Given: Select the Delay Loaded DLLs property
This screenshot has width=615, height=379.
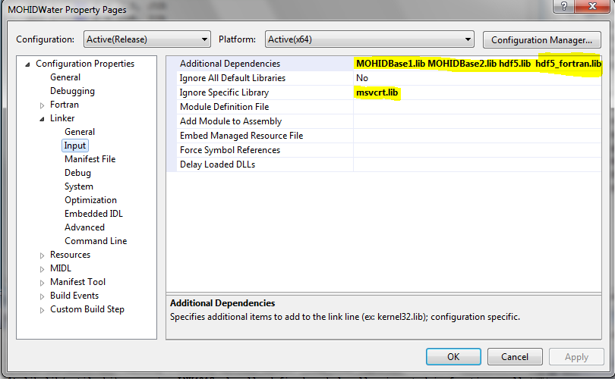Looking at the screenshot, I should [217, 164].
